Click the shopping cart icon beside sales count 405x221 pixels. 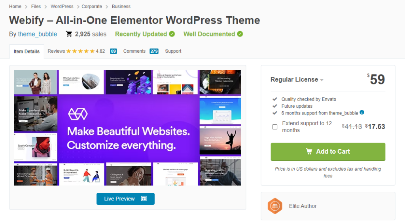pos(69,34)
